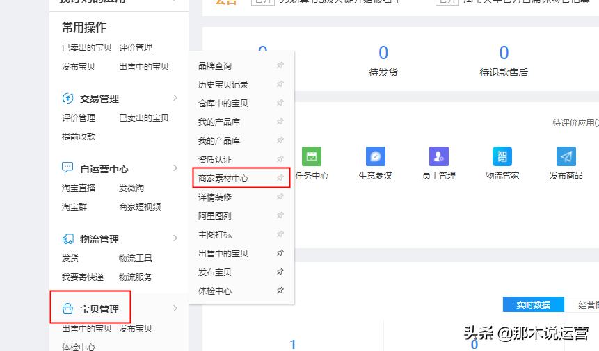Screen dimensions: 599x351
Task: Select 品牌查询 in the flyout menu
Action: tap(215, 65)
